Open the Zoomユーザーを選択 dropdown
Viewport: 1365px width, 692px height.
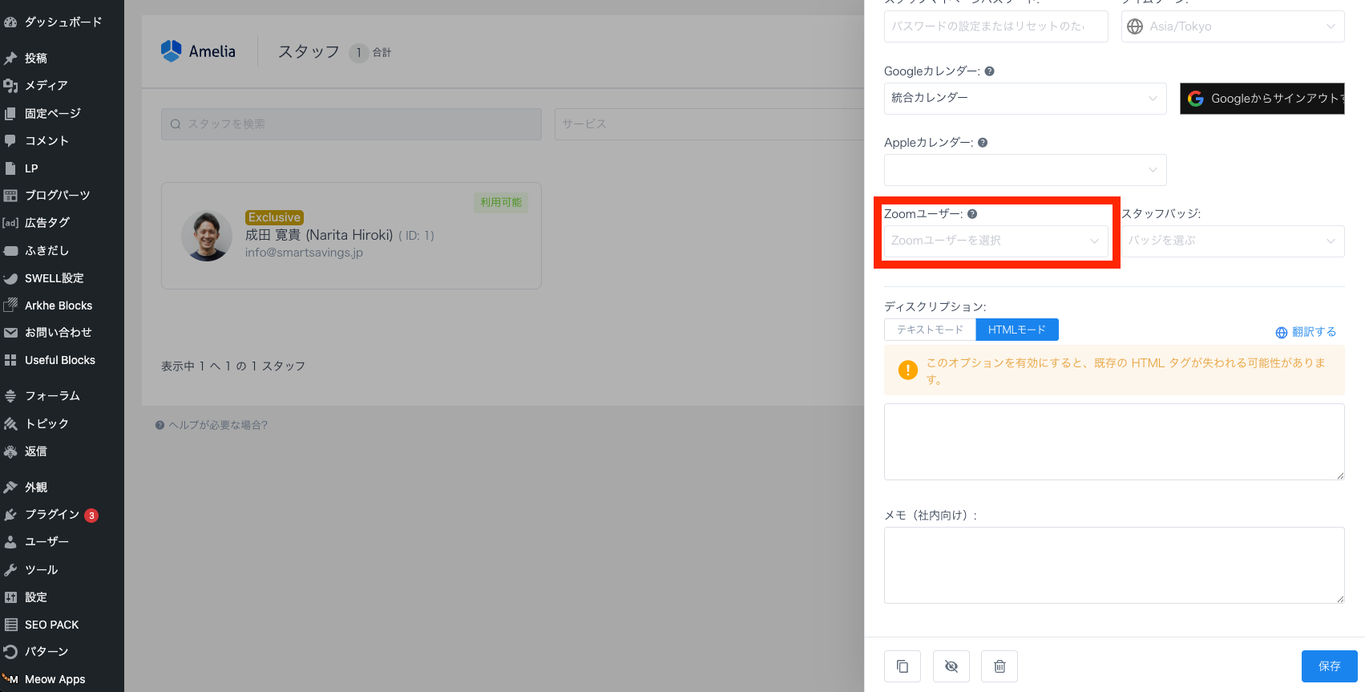(995, 241)
